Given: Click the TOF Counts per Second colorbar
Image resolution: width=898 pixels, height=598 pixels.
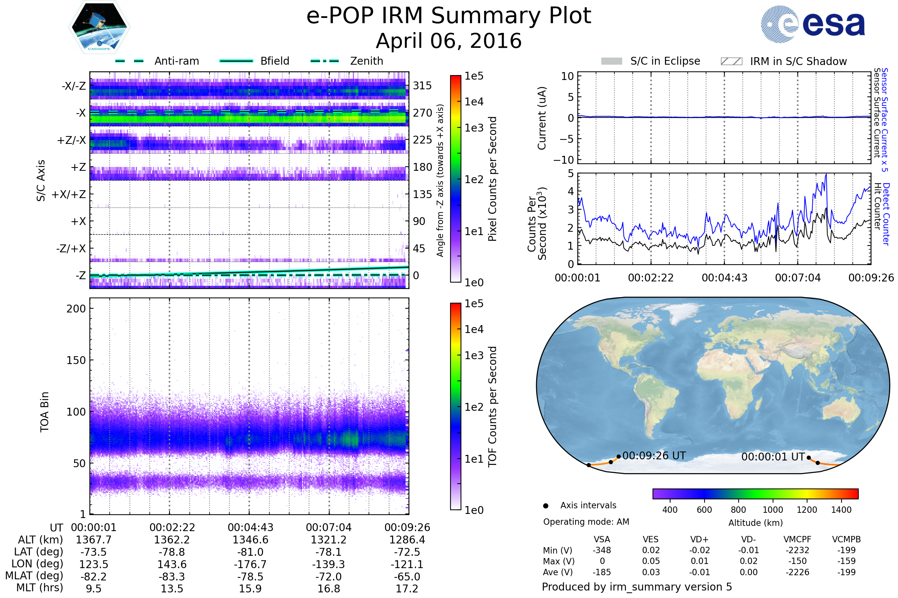Looking at the screenshot, I should pos(455,406).
